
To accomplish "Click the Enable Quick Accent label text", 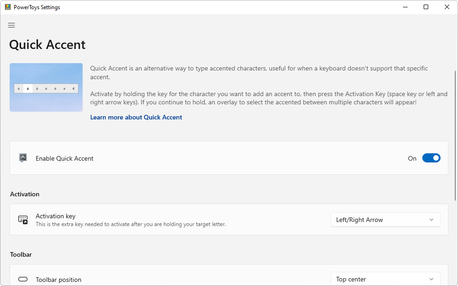I will [65, 158].
